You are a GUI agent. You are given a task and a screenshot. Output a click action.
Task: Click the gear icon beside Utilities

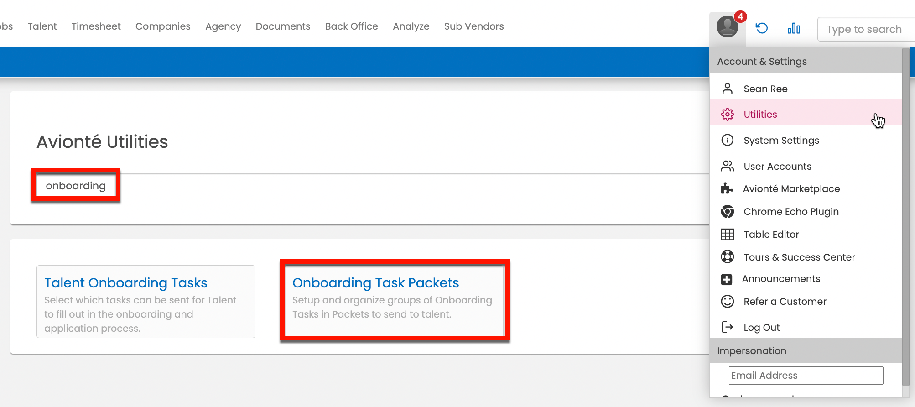tap(727, 114)
